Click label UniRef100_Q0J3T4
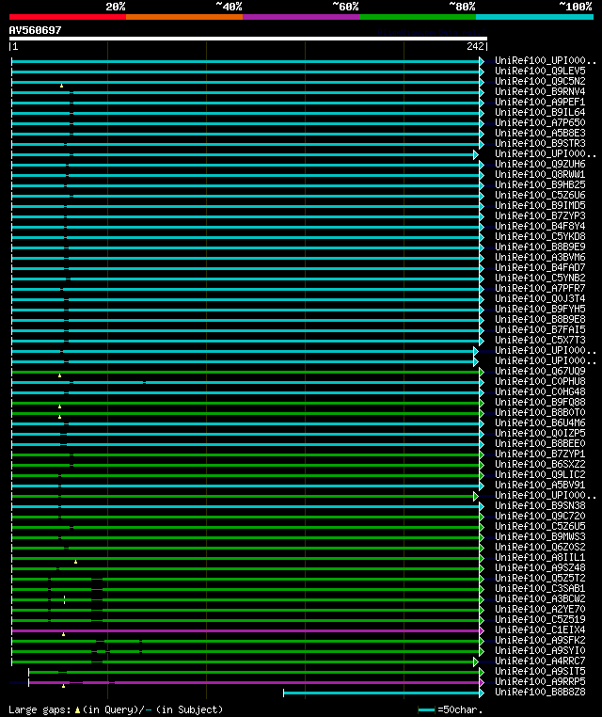The image size is (602, 717). pos(540,298)
